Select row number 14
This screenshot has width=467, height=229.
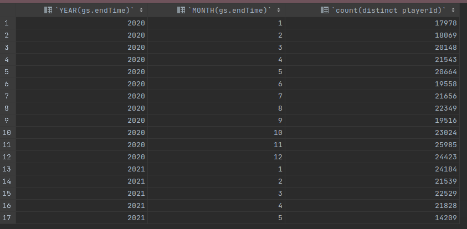click(8, 181)
